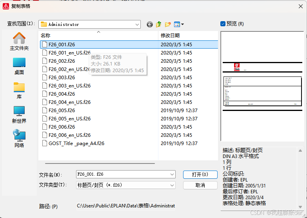
Task: Select file F26_005_en_US.f26
Action: pos(69,118)
